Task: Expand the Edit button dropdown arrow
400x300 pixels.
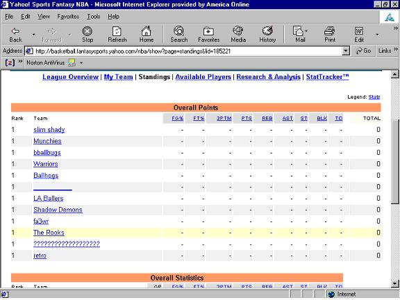Action: tap(377, 35)
